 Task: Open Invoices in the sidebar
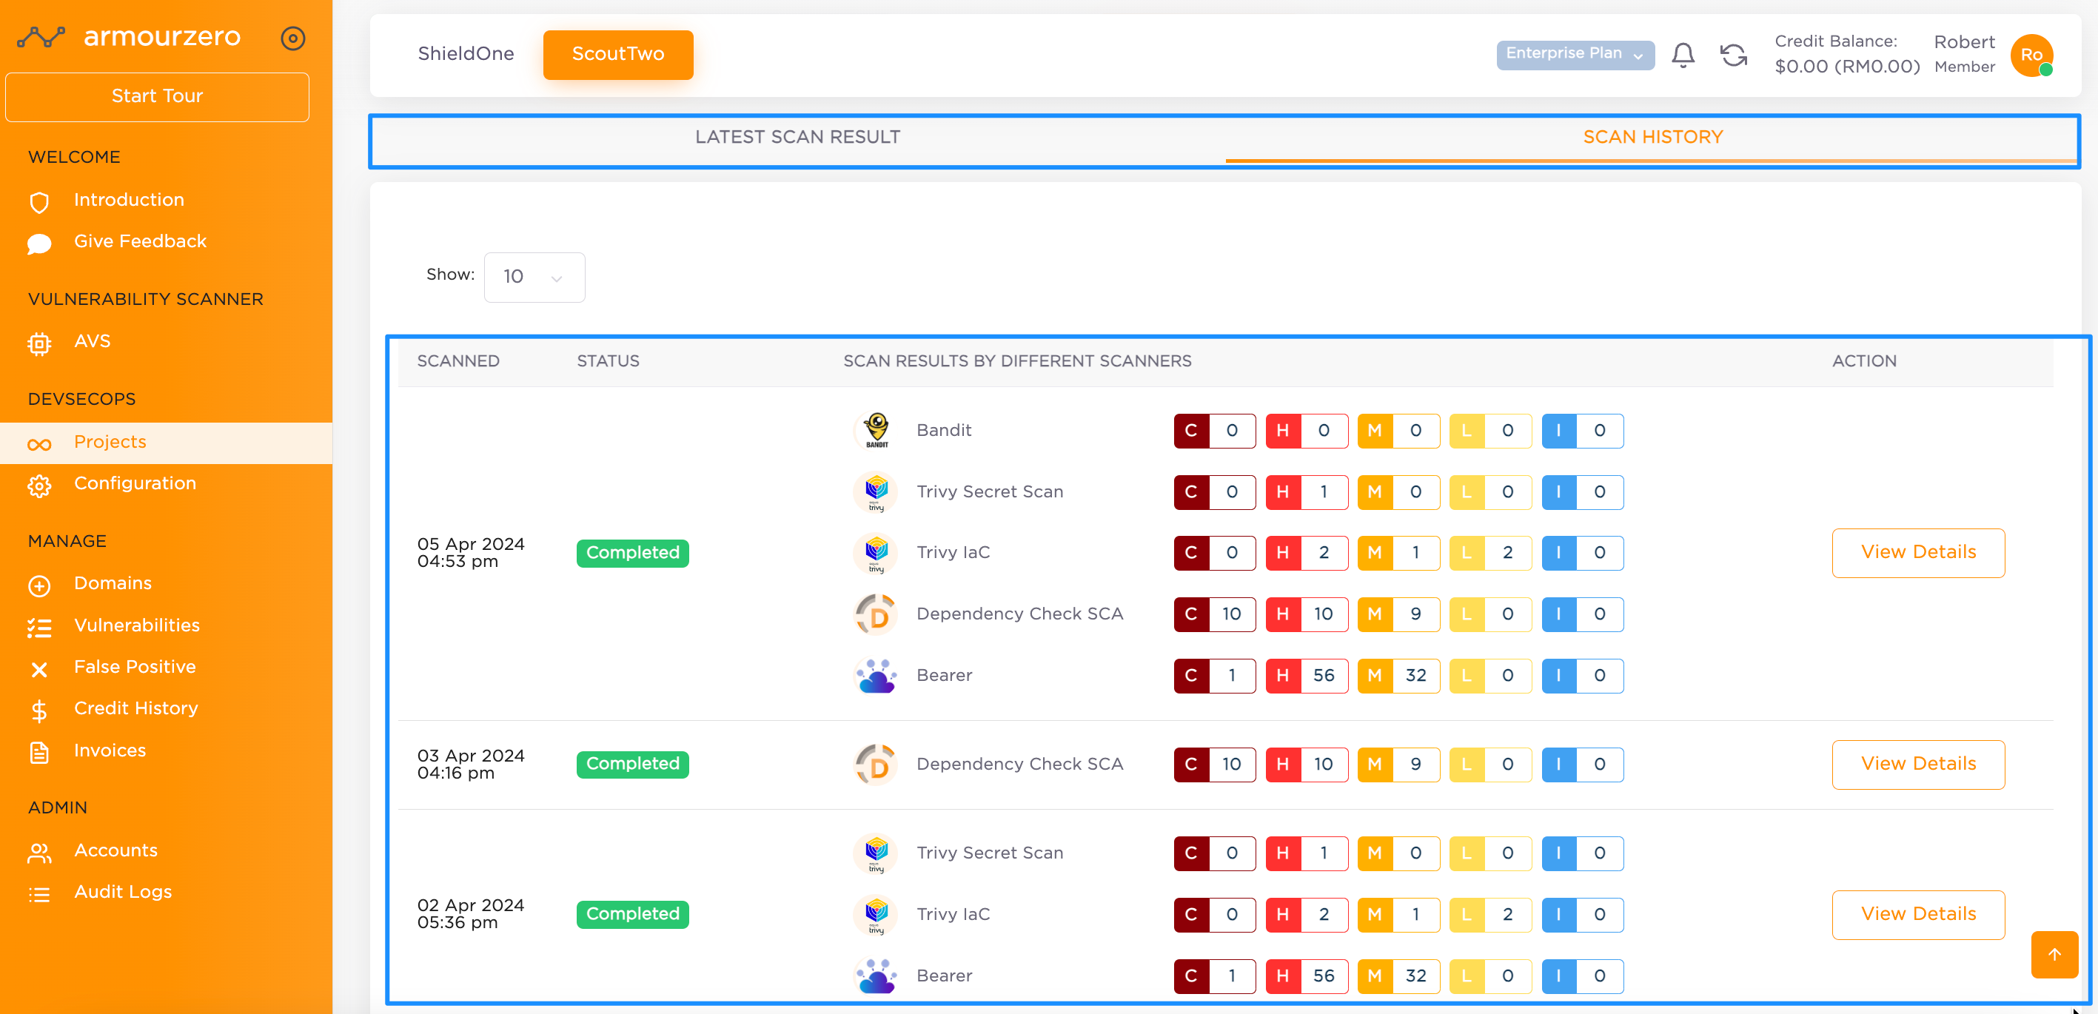[x=110, y=750]
